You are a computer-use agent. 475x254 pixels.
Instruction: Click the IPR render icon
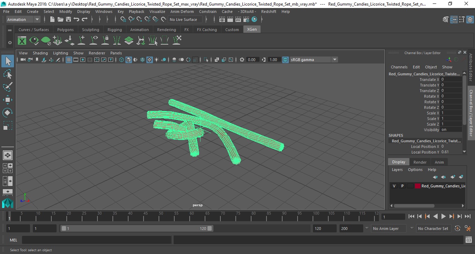pyautogui.click(x=238, y=20)
